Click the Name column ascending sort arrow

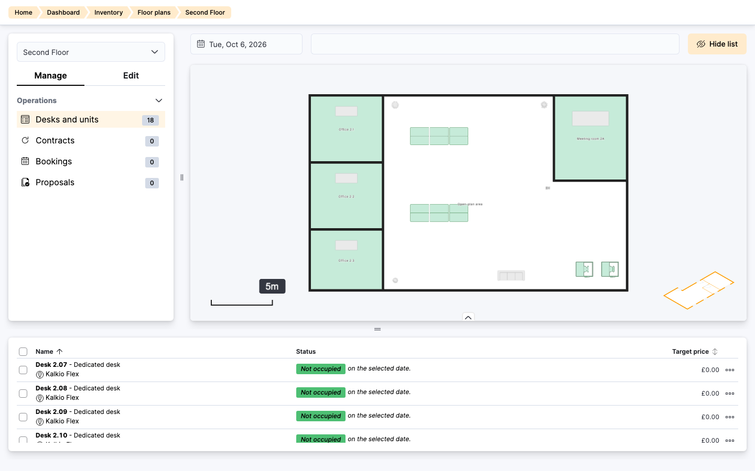[60, 352]
